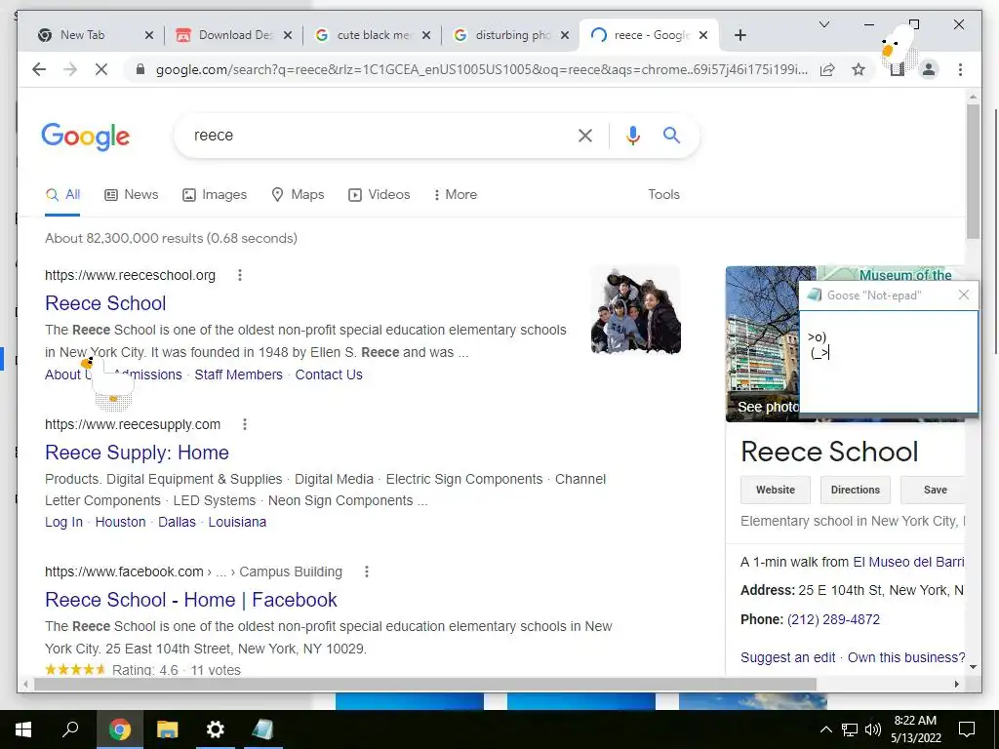This screenshot has width=999, height=749.
Task: Click the Goose Not-epad text area
Action: click(x=888, y=362)
